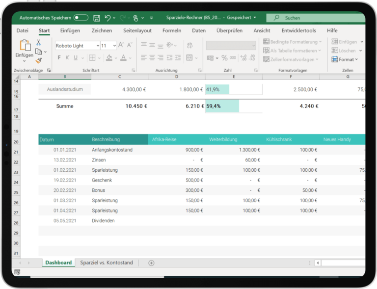The image size is (377, 289).
Task: Click the Save disk icon
Action: tap(97, 18)
